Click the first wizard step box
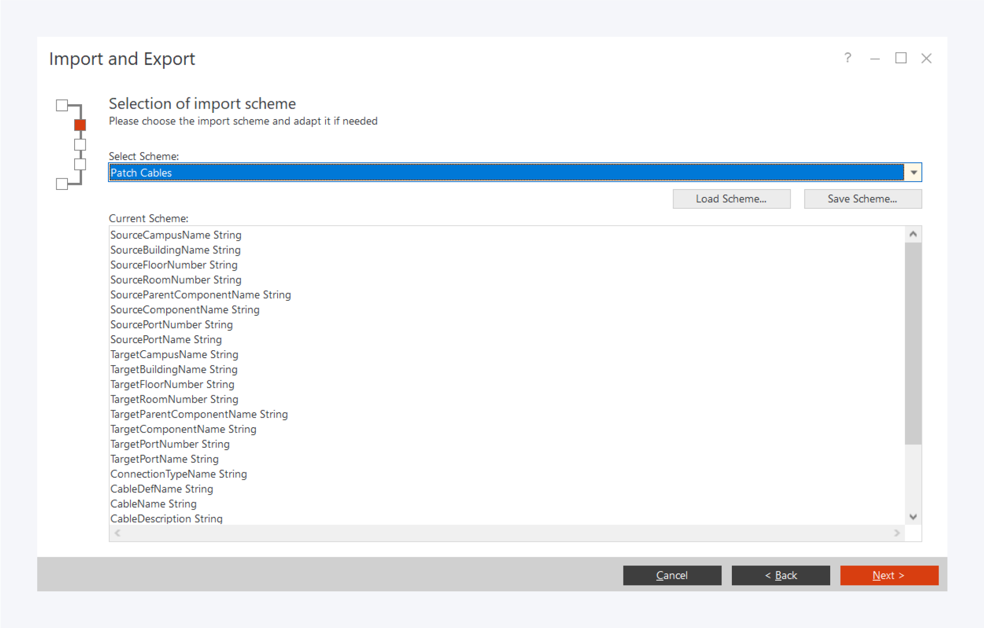This screenshot has width=984, height=628. pos(62,105)
